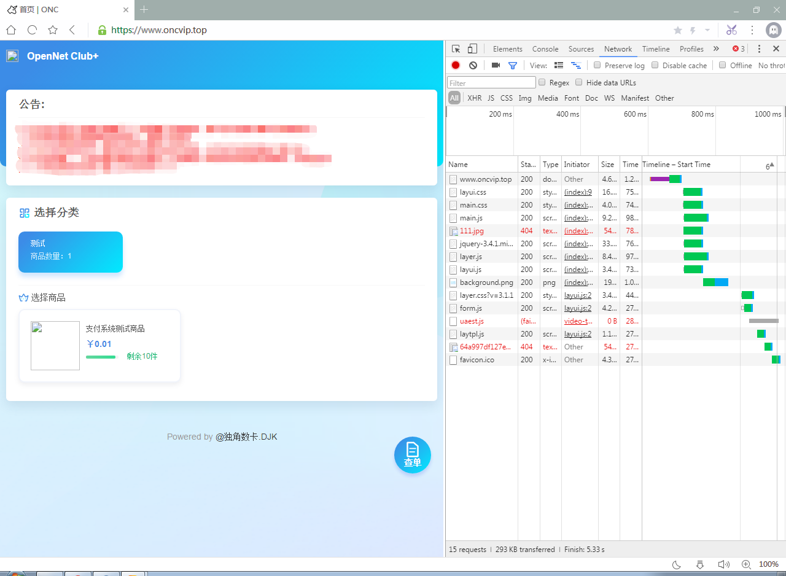The image size is (786, 576).
Task: Open the No throttling dropdown
Action: 772,66
